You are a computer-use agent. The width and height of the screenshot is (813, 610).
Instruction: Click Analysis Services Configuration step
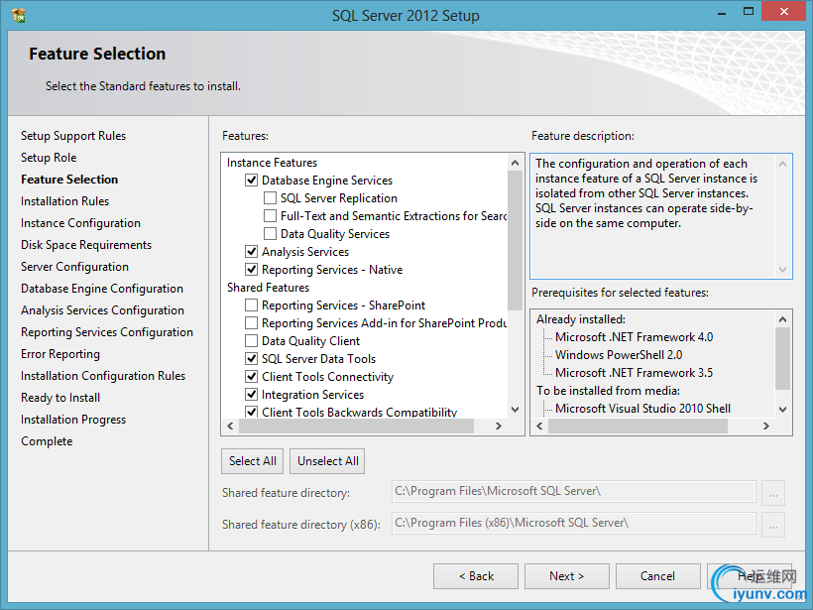pos(103,310)
